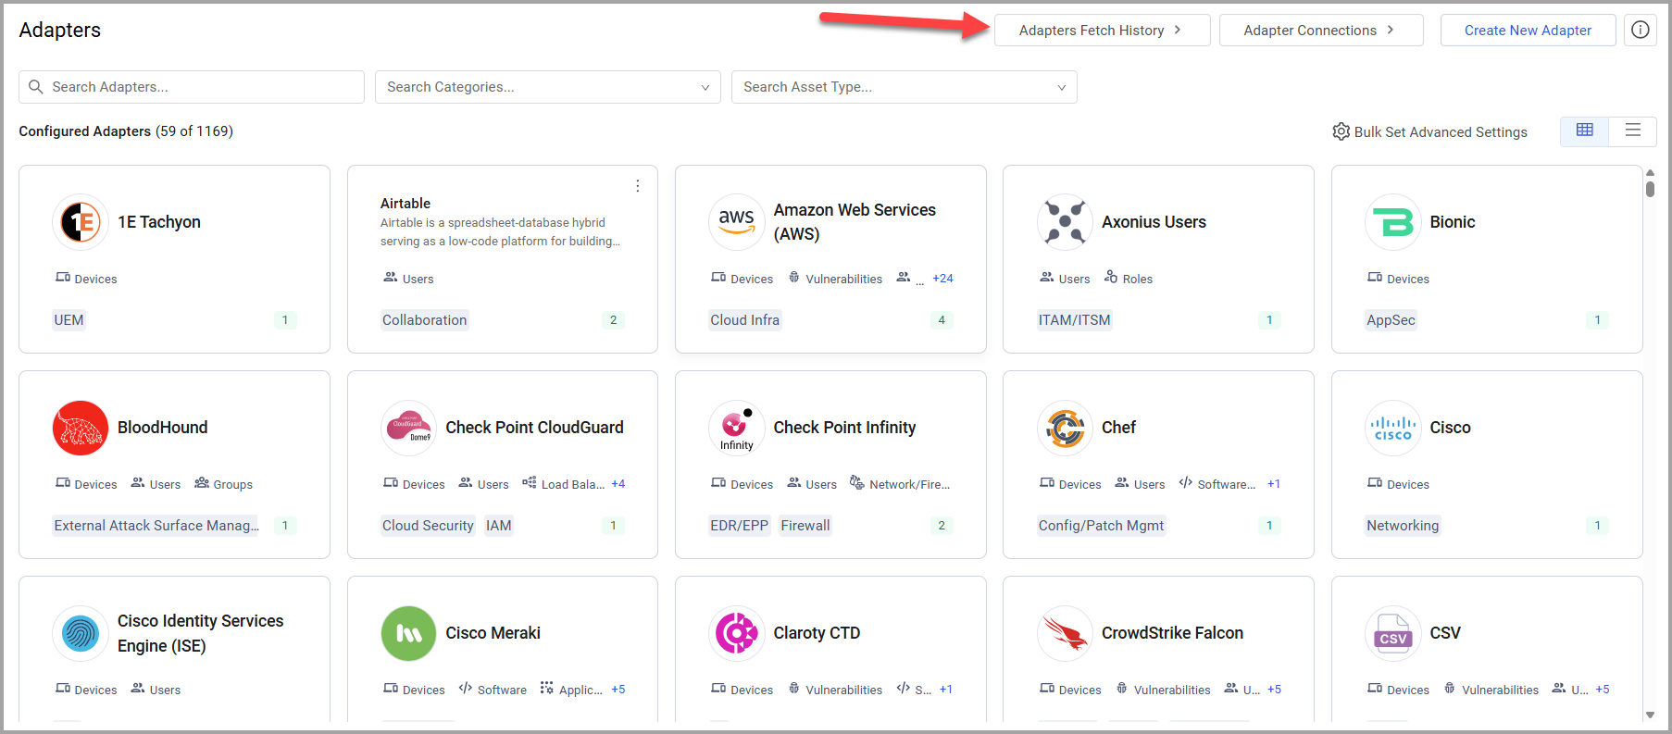Click the CSV adapter logo
This screenshot has height=734, width=1672.
(1393, 633)
